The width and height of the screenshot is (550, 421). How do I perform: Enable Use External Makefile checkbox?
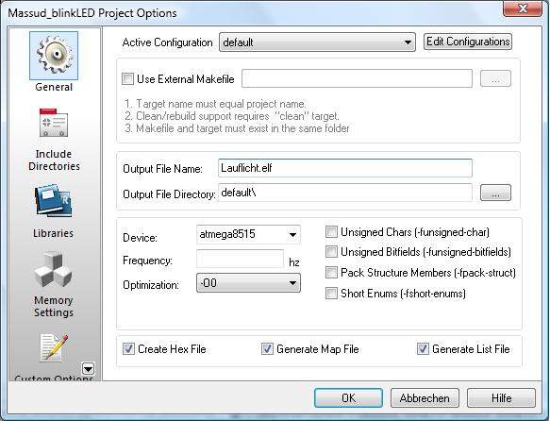pyautogui.click(x=127, y=78)
